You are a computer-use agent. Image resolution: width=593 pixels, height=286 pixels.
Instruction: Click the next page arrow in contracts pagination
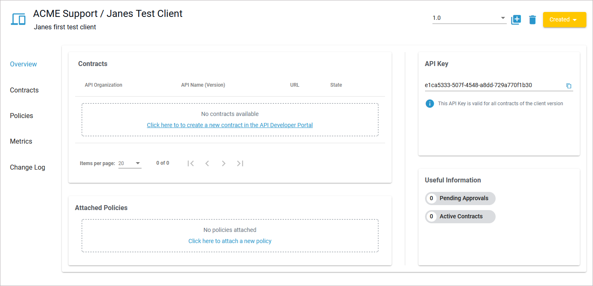(x=224, y=163)
